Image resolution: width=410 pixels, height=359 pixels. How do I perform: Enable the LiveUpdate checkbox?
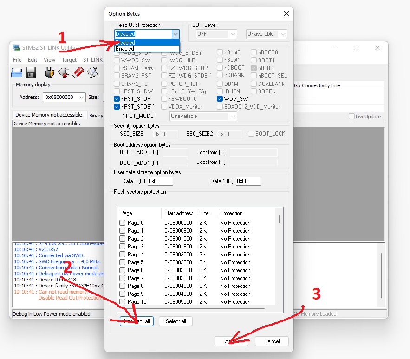(x=351, y=117)
